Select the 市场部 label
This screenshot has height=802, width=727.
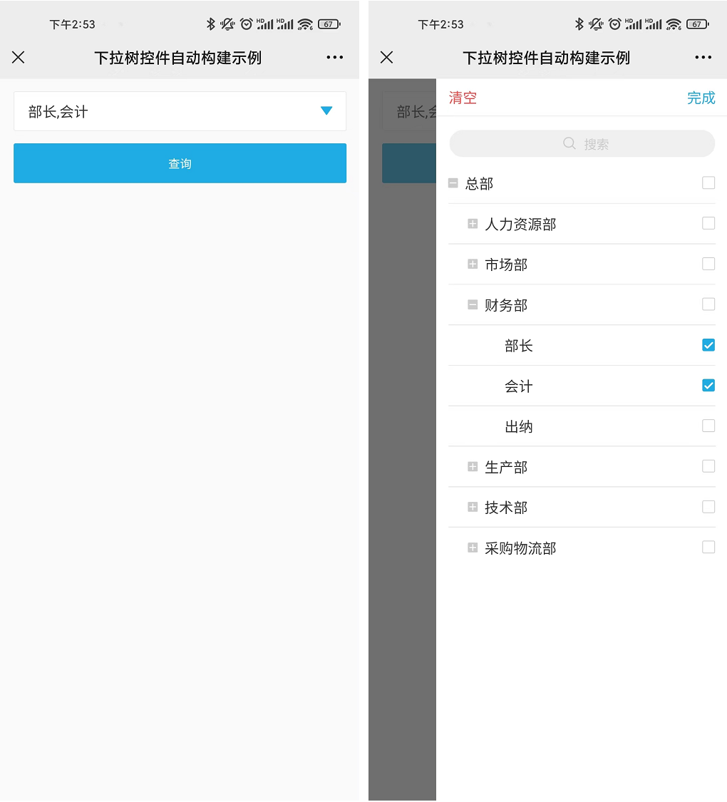(505, 264)
